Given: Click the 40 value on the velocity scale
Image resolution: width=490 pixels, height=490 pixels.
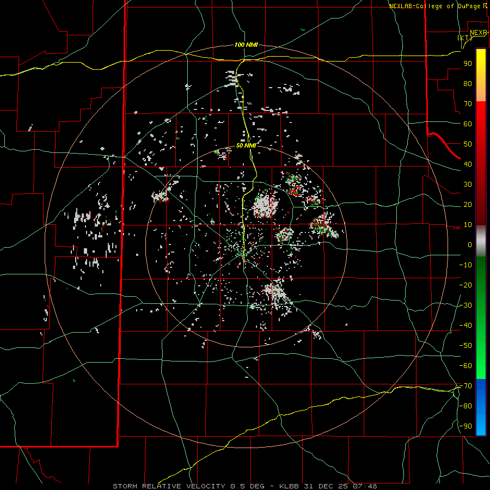Looking at the screenshot, I should click(468, 164).
